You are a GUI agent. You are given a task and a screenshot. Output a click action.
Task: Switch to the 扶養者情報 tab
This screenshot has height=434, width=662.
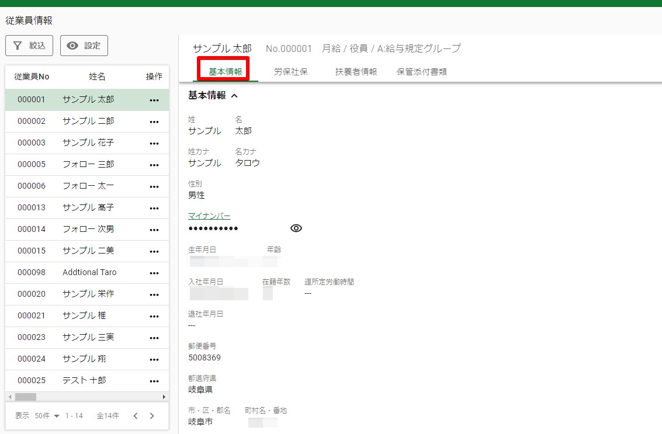356,72
